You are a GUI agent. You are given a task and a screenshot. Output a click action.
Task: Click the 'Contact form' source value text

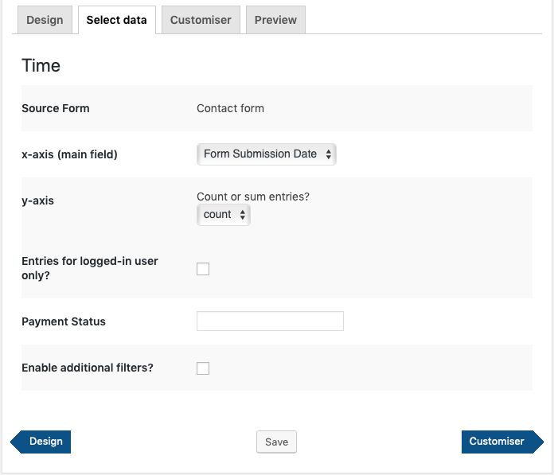(230, 108)
